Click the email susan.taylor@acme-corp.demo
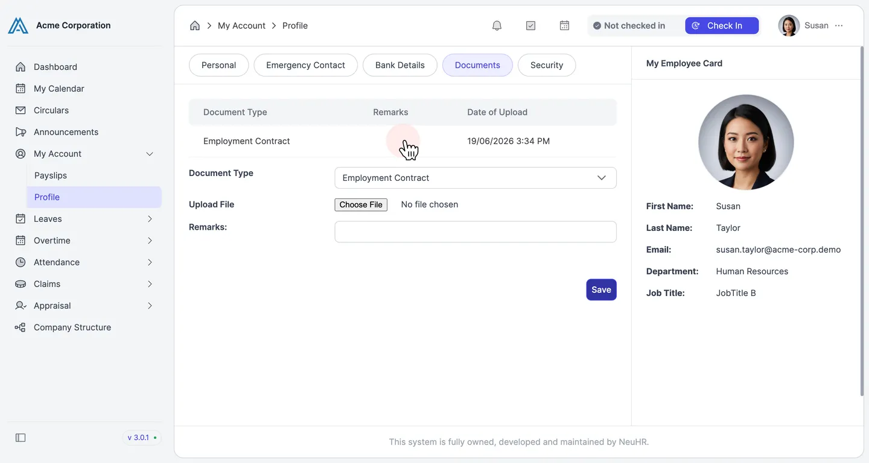869x463 pixels. (x=778, y=250)
